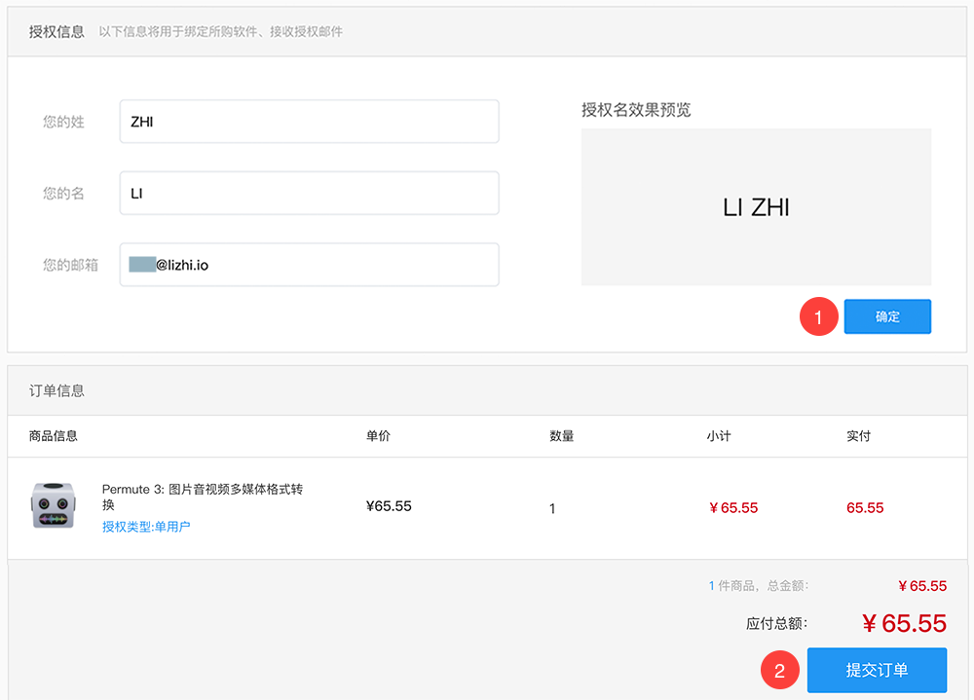Click the Permute 3 product title text
This screenshot has height=700, width=974.
point(202,497)
